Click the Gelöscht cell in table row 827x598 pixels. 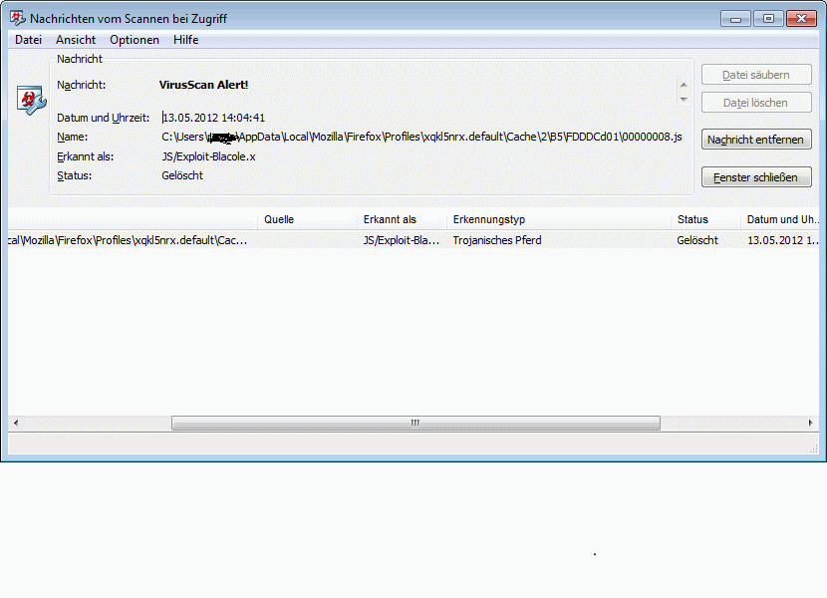coord(697,240)
